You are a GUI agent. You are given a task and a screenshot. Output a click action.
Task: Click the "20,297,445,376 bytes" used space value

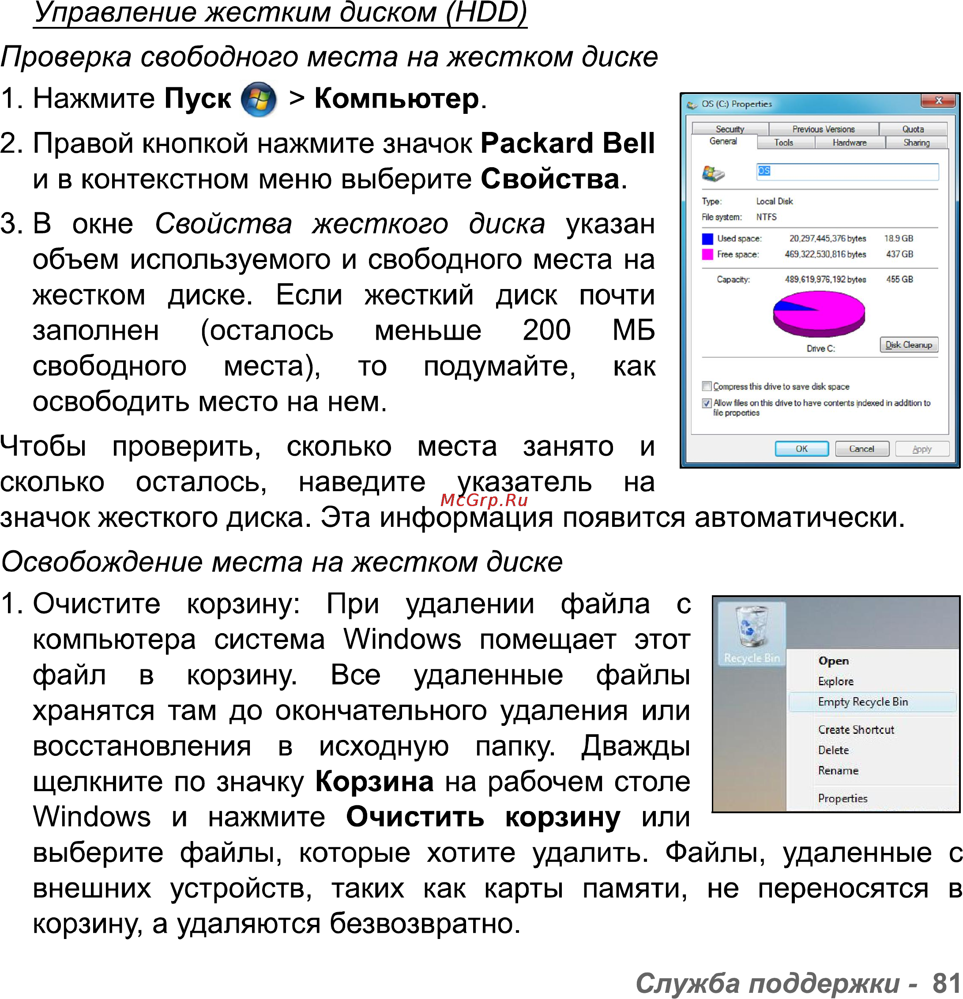pos(828,239)
